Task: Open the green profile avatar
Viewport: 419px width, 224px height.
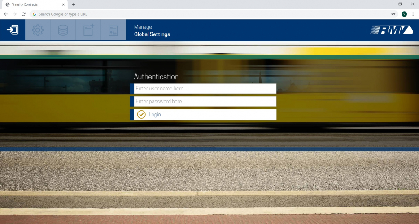Action: coord(404,14)
